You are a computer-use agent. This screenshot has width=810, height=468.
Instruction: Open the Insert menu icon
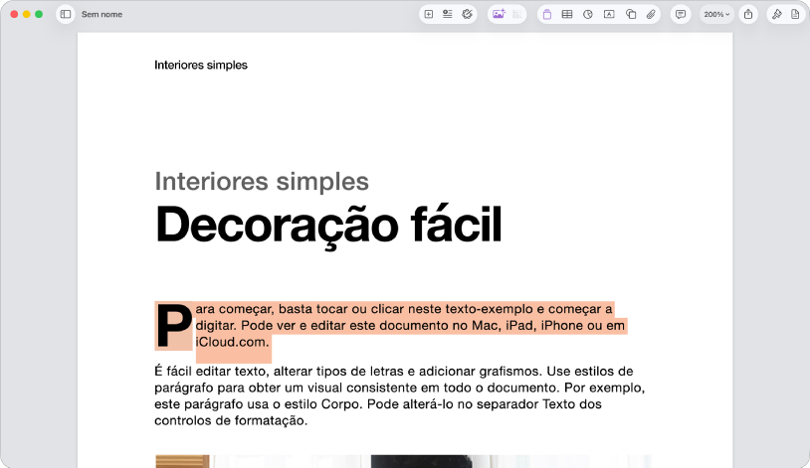pos(448,15)
